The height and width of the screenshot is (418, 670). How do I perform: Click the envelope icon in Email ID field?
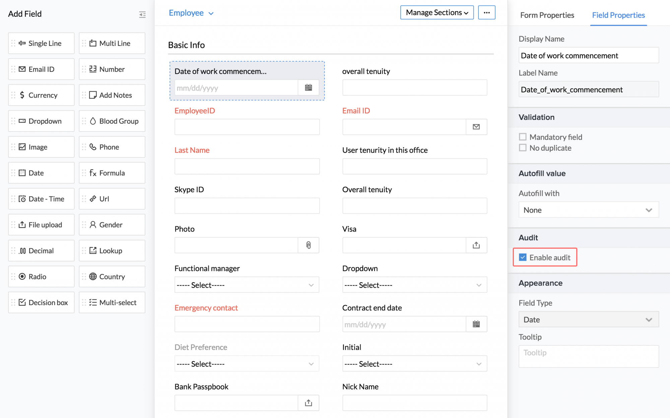(x=476, y=127)
